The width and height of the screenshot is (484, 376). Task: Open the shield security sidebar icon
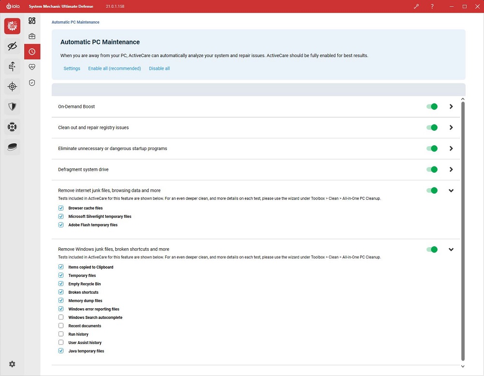(x=12, y=106)
